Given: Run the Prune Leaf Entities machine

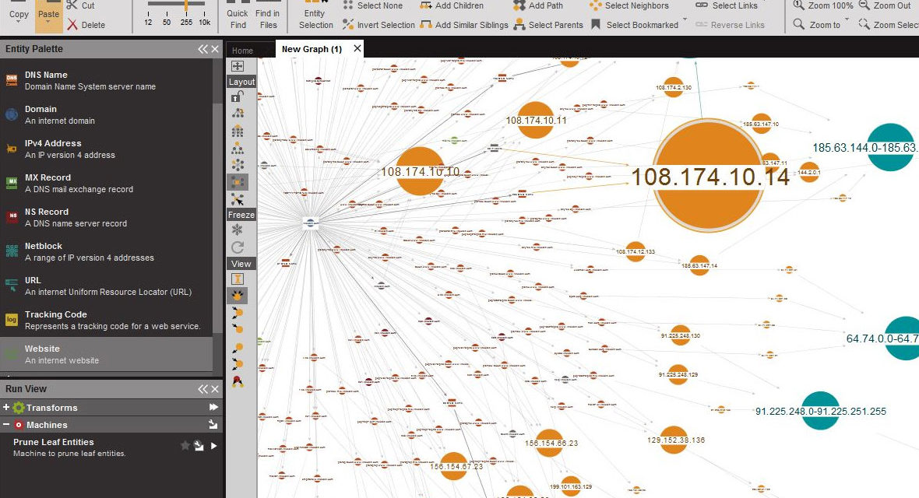Looking at the screenshot, I should click(214, 446).
